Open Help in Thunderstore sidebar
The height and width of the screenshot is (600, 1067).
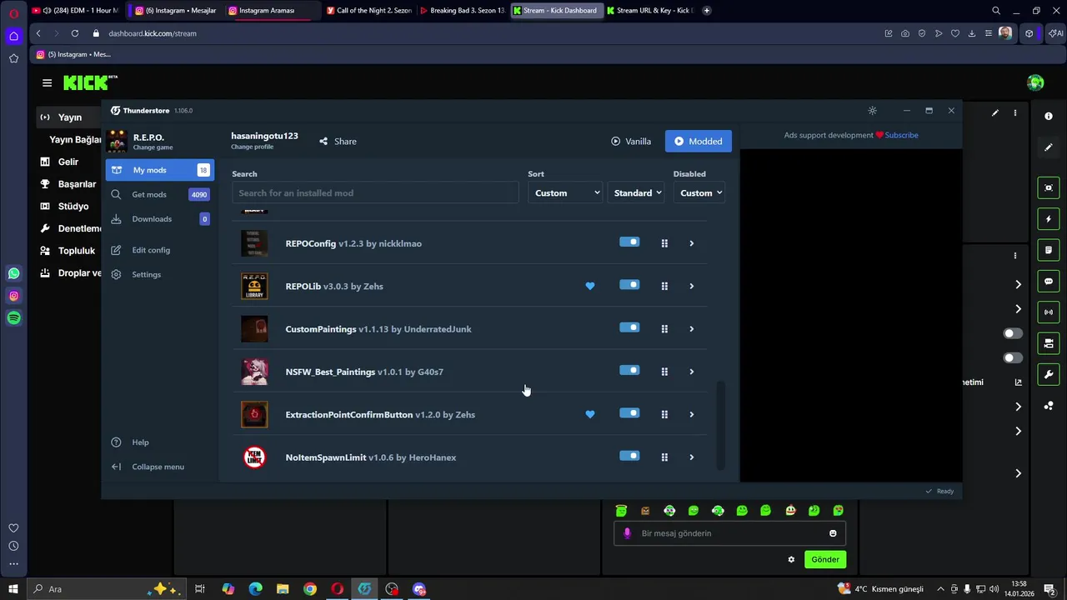point(159,442)
